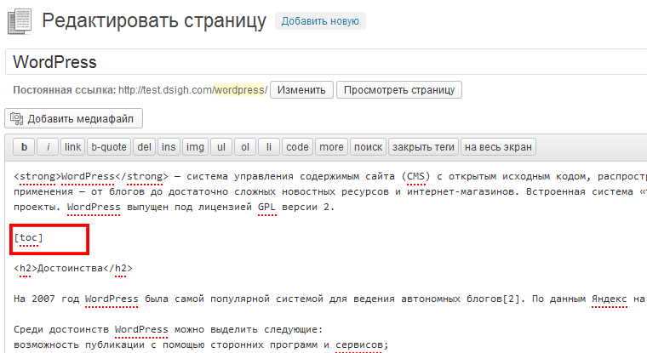Click the 'поиск' toolbar button
This screenshot has height=353, width=647.
[x=368, y=147]
